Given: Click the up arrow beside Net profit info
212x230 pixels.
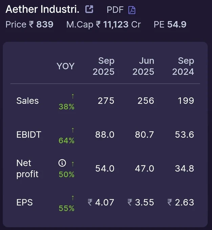Looking at the screenshot, I should 73,164.
